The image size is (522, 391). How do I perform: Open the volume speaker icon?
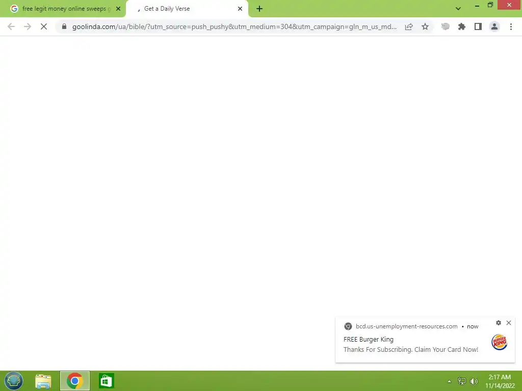click(x=474, y=381)
